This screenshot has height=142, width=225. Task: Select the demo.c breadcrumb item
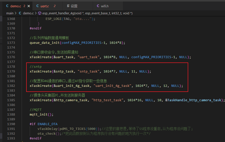pos(28,13)
